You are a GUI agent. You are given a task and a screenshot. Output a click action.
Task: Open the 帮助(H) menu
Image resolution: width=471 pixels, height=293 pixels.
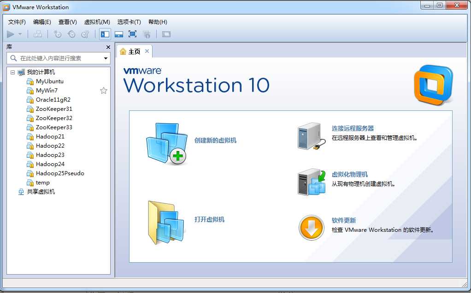[x=158, y=22]
